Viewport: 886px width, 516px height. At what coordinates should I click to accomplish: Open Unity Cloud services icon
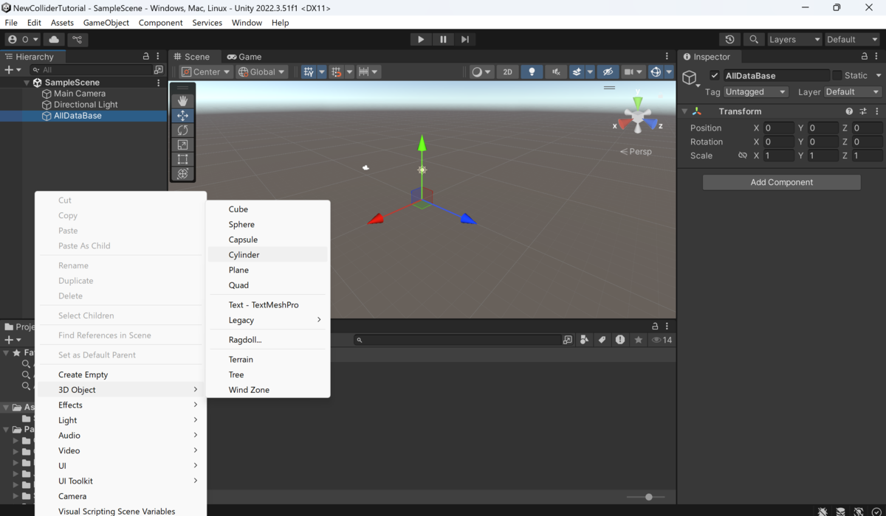[54, 40]
